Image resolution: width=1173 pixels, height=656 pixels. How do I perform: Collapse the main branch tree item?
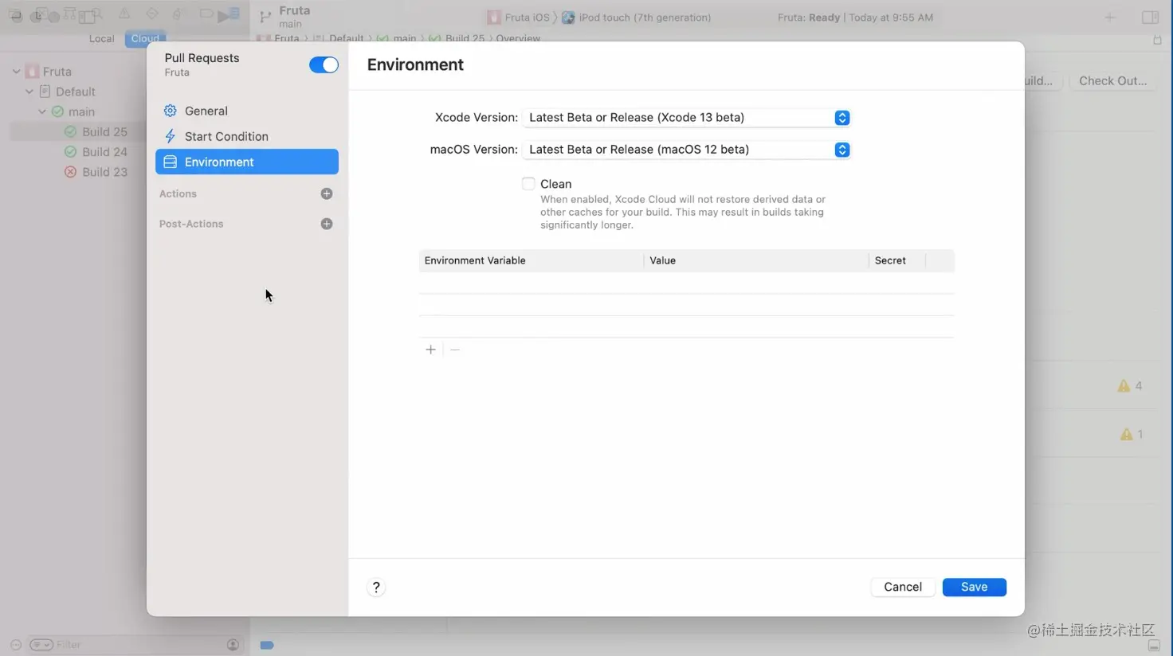(42, 111)
